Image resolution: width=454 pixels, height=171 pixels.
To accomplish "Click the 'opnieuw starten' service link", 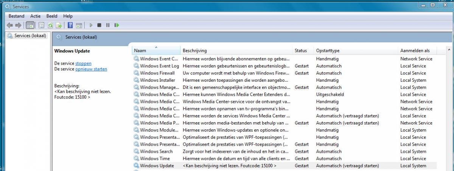I will pyautogui.click(x=91, y=69).
